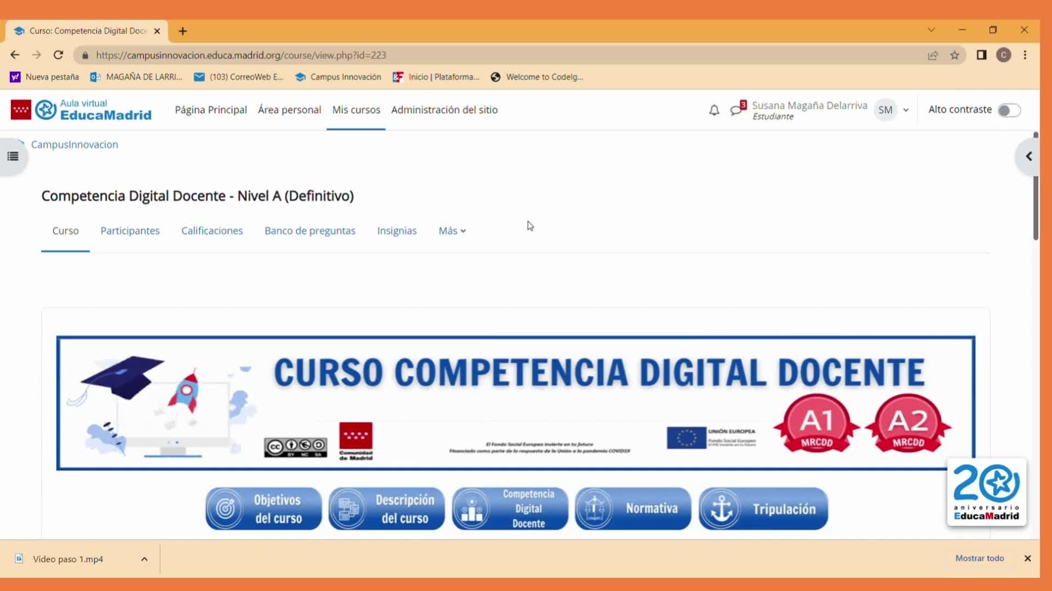Go to Administración del sitio
The image size is (1052, 591).
point(444,110)
